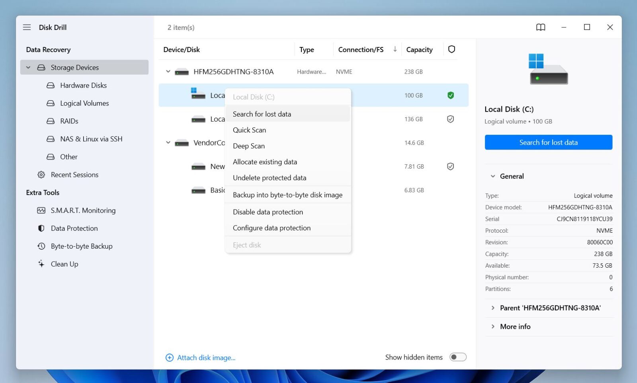Image resolution: width=637 pixels, height=383 pixels.
Task: Collapse the General section in details panel
Action: point(493,176)
